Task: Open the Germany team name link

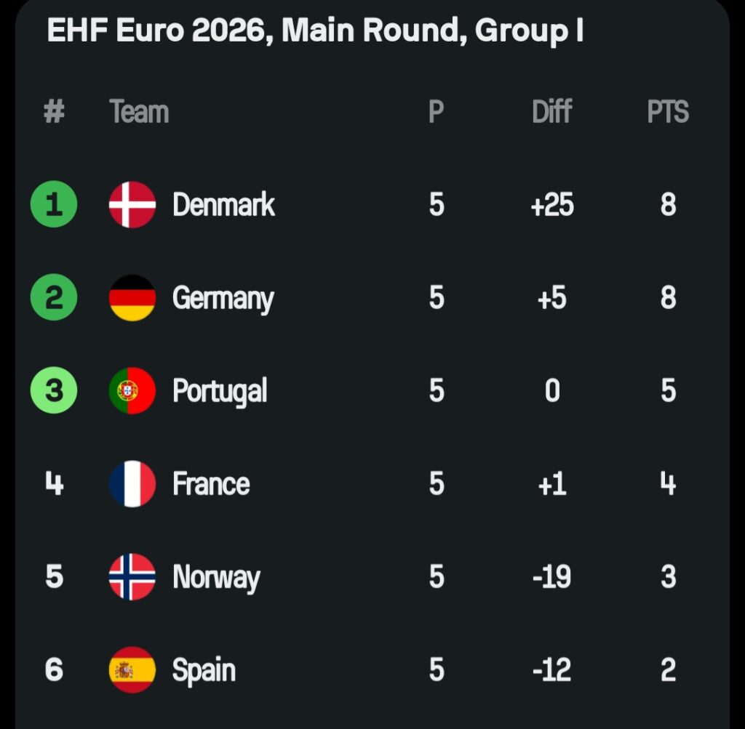Action: pos(223,299)
